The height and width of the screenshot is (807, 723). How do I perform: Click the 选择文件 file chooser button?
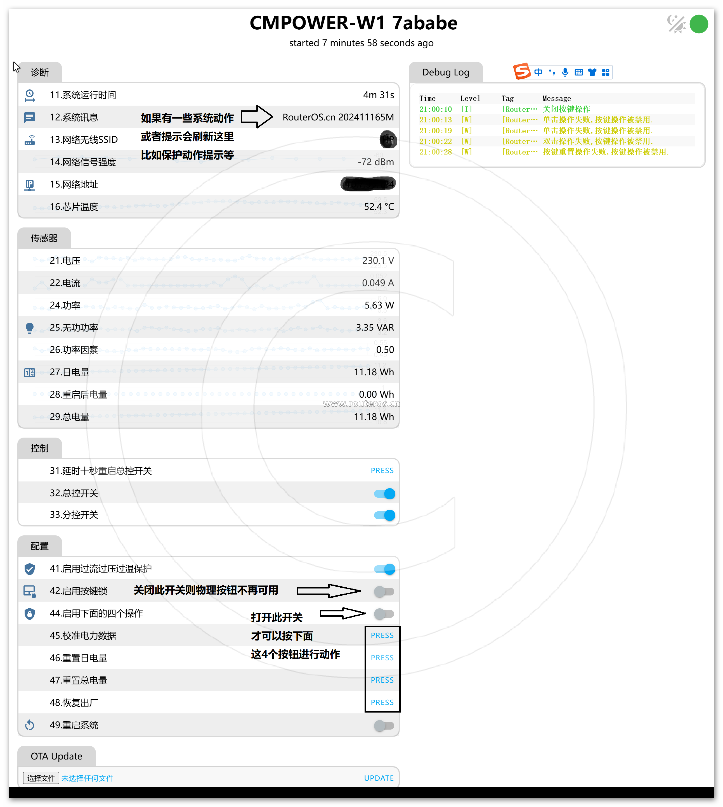coord(41,778)
